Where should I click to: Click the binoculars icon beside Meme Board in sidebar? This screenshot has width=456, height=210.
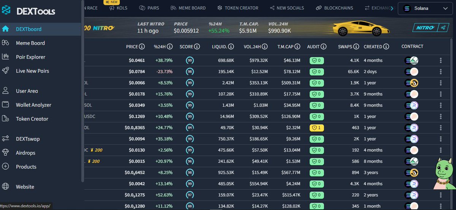[x=6, y=43]
